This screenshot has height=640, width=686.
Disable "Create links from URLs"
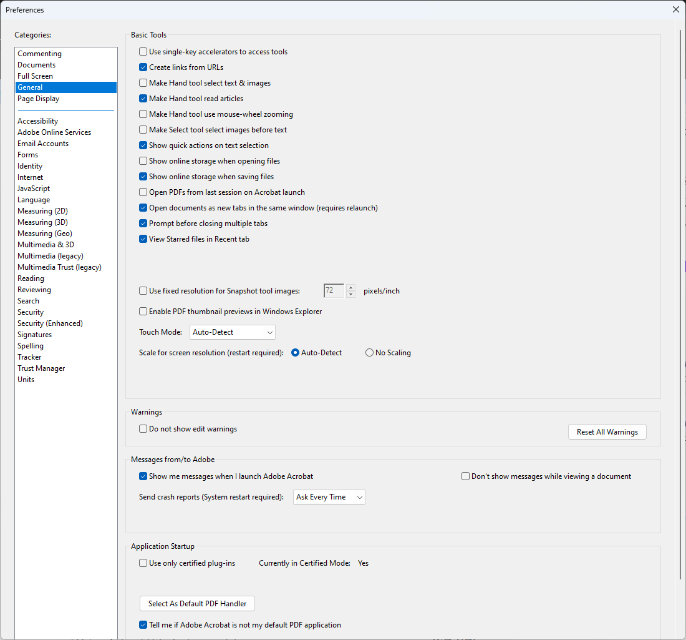point(143,67)
